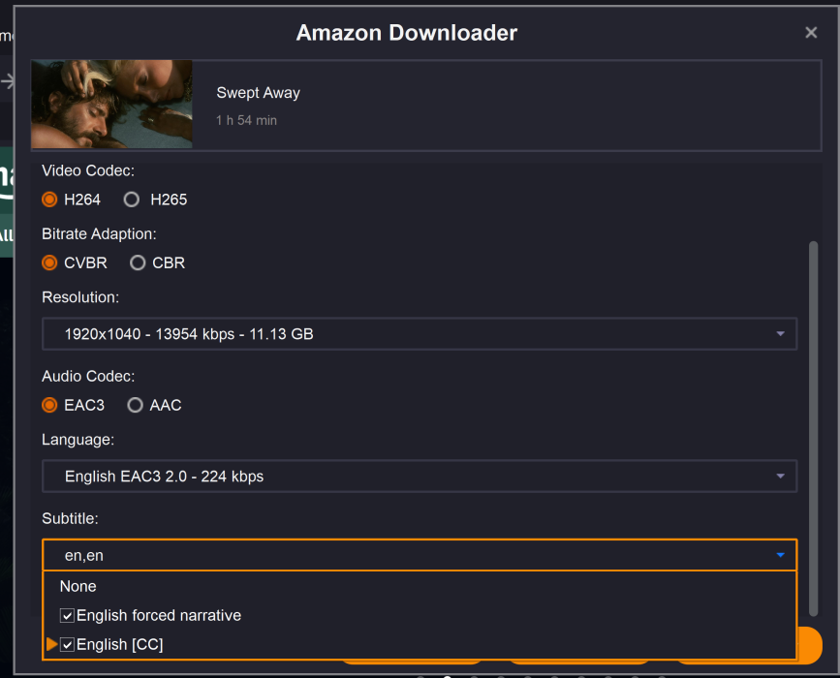Close the Amazon Downloader dialog
The image size is (840, 678).
(811, 33)
